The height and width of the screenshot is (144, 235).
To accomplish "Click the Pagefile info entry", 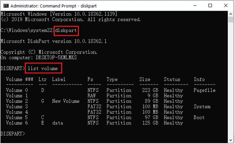I will point(205,90).
